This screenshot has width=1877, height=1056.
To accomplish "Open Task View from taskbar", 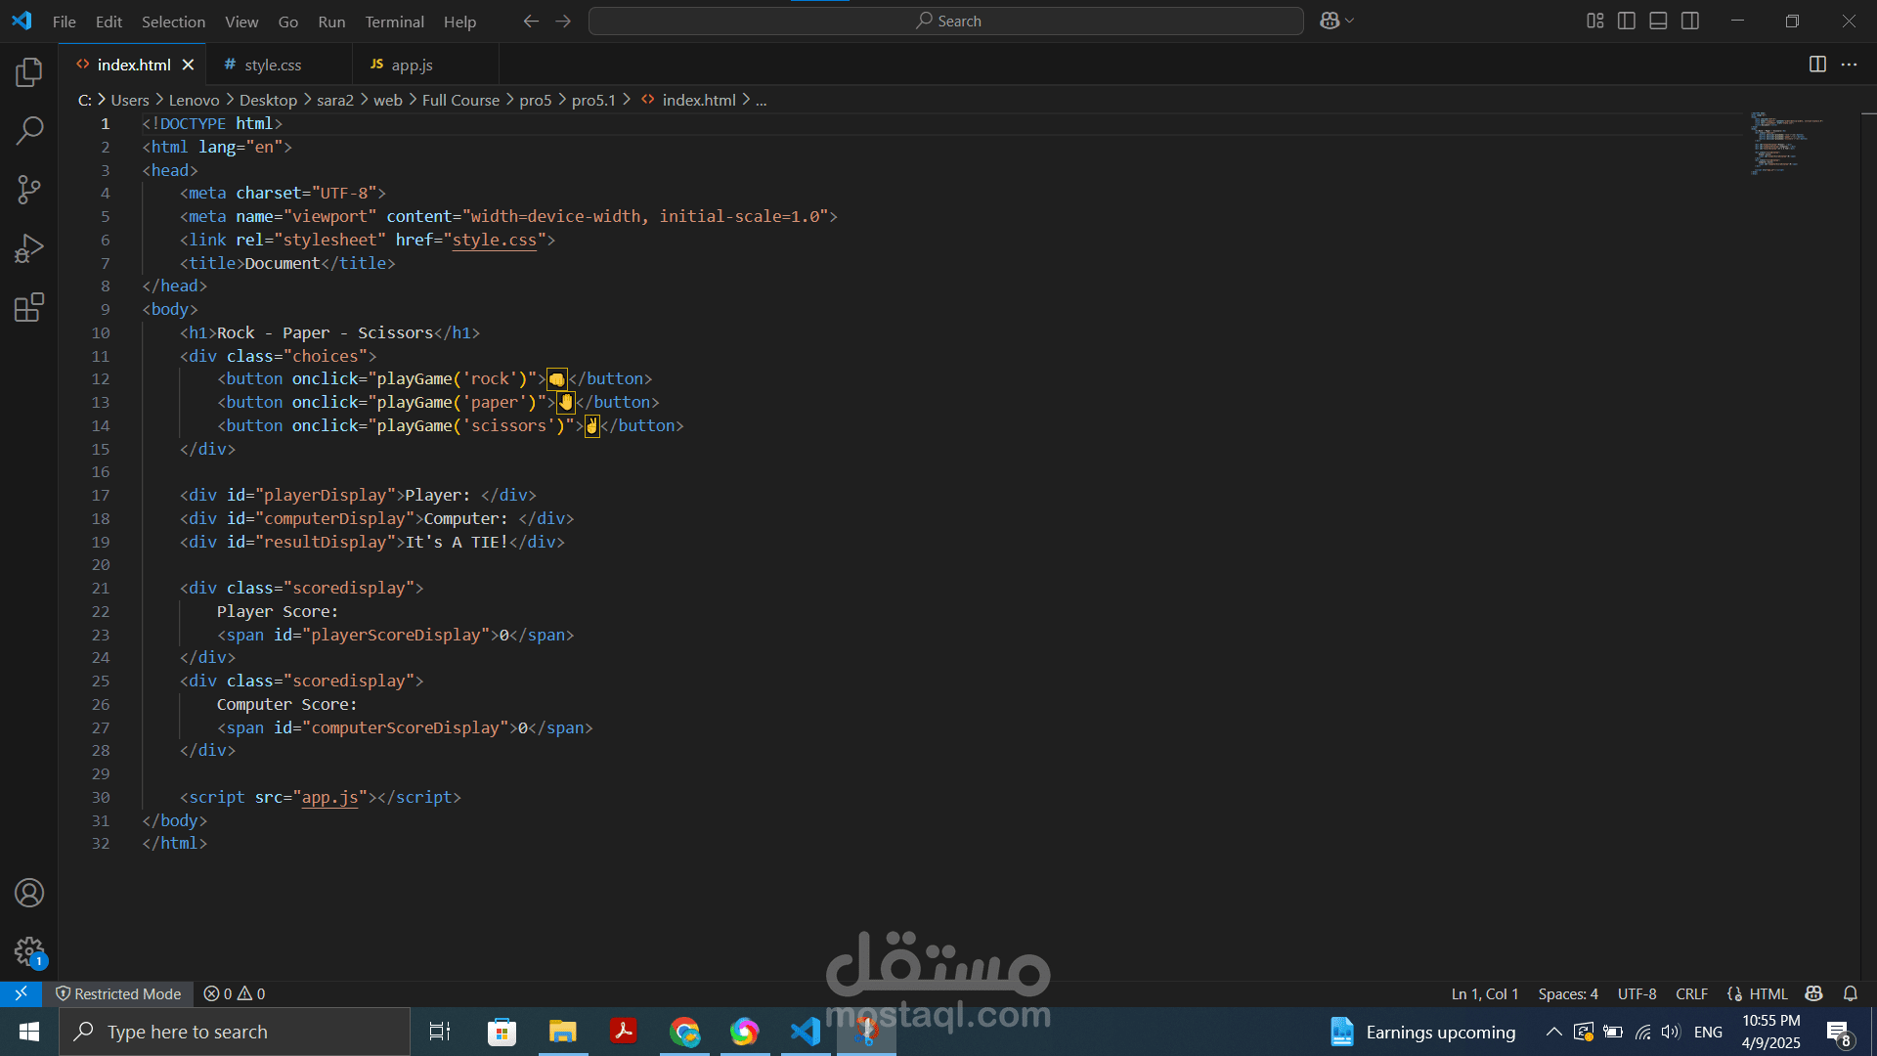I will [440, 1032].
